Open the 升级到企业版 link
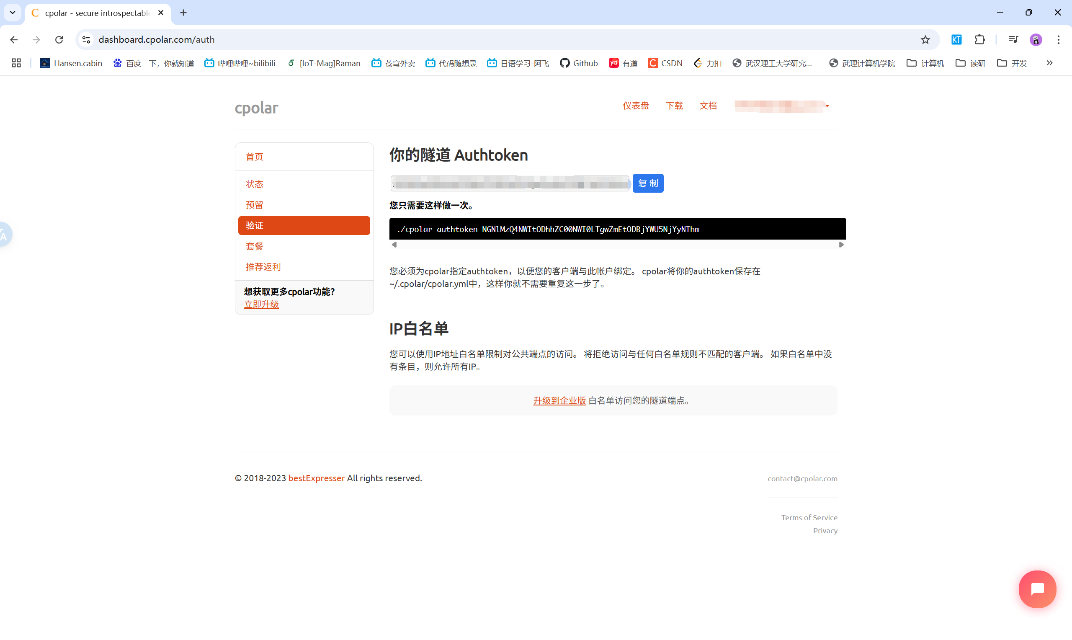Screen dimensions: 1072x640 tap(559, 400)
